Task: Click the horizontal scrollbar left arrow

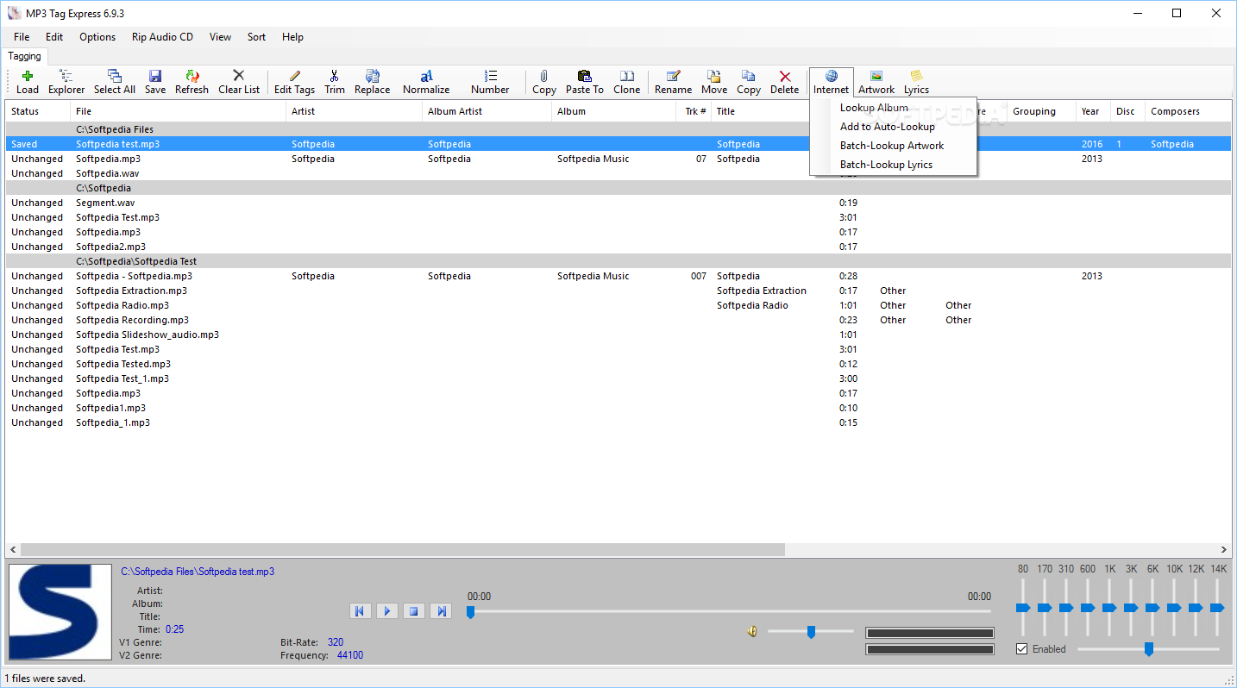Action: click(x=13, y=549)
